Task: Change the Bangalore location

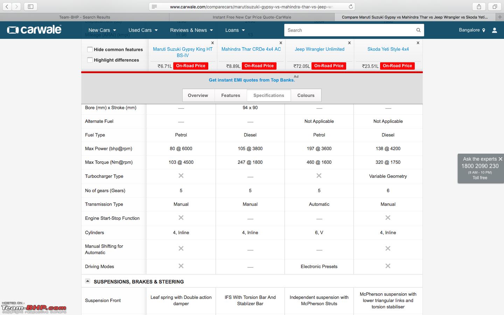Action: (x=472, y=30)
